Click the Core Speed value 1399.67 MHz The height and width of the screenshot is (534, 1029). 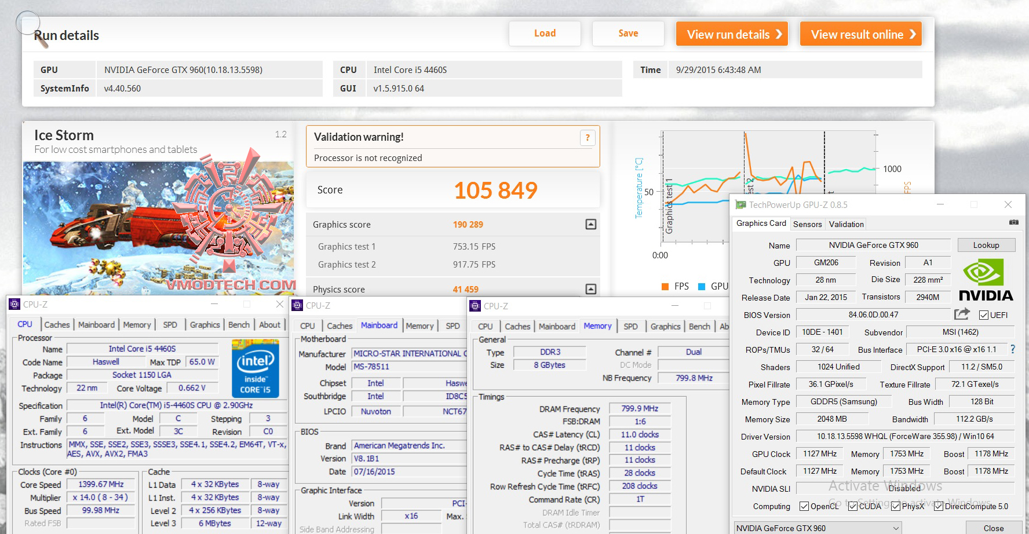click(x=101, y=484)
